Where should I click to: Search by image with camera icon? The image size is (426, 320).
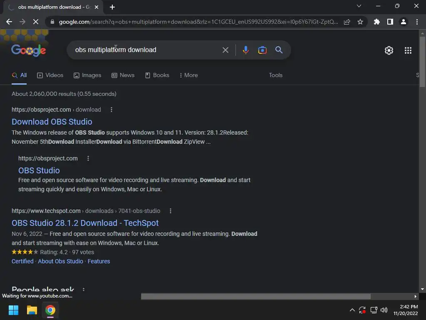pos(262,50)
